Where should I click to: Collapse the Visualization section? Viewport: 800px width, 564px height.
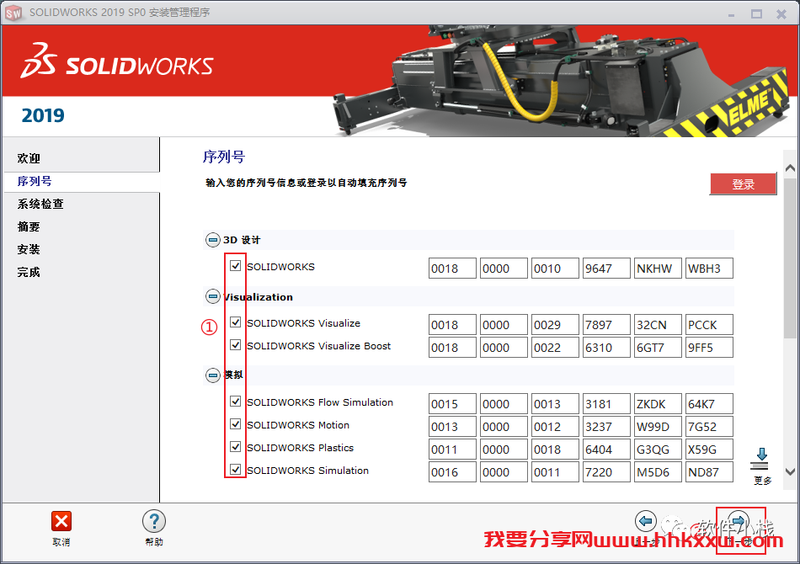(213, 296)
